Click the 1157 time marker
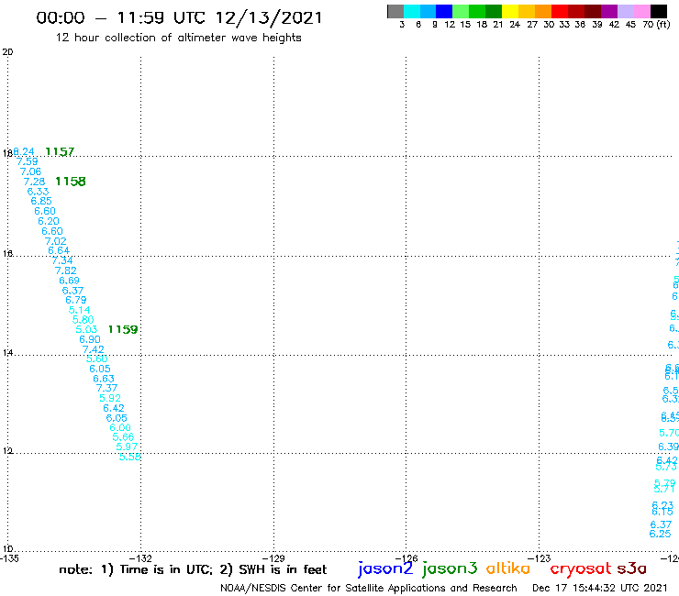Screen dimensions: 679x596 (x=60, y=151)
